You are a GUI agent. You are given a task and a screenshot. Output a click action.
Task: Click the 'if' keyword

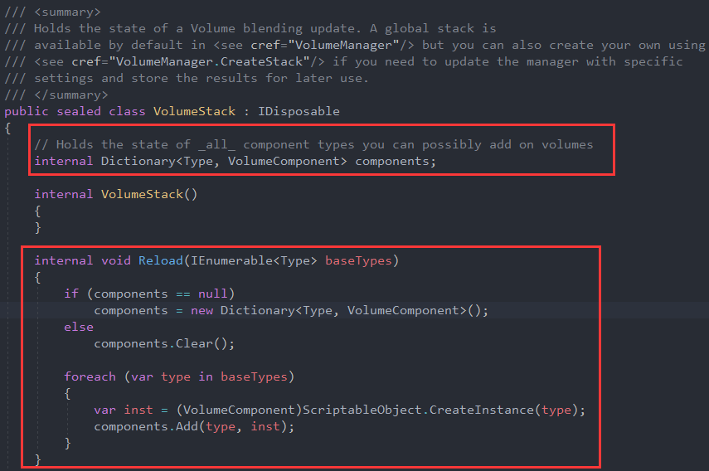pyautogui.click(x=71, y=294)
